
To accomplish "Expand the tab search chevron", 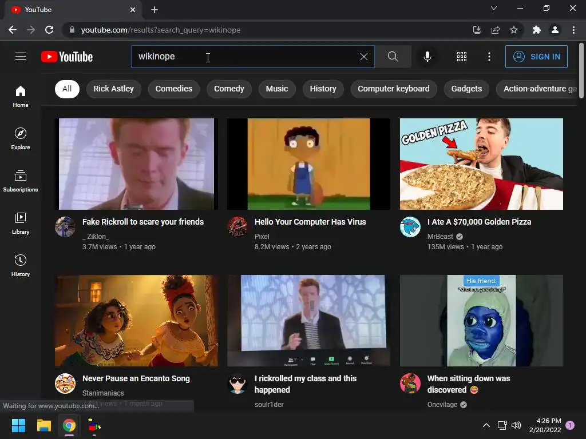I will tap(494, 8).
